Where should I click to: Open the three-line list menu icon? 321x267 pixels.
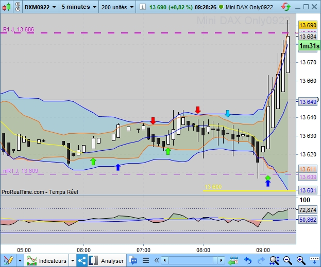(146, 260)
